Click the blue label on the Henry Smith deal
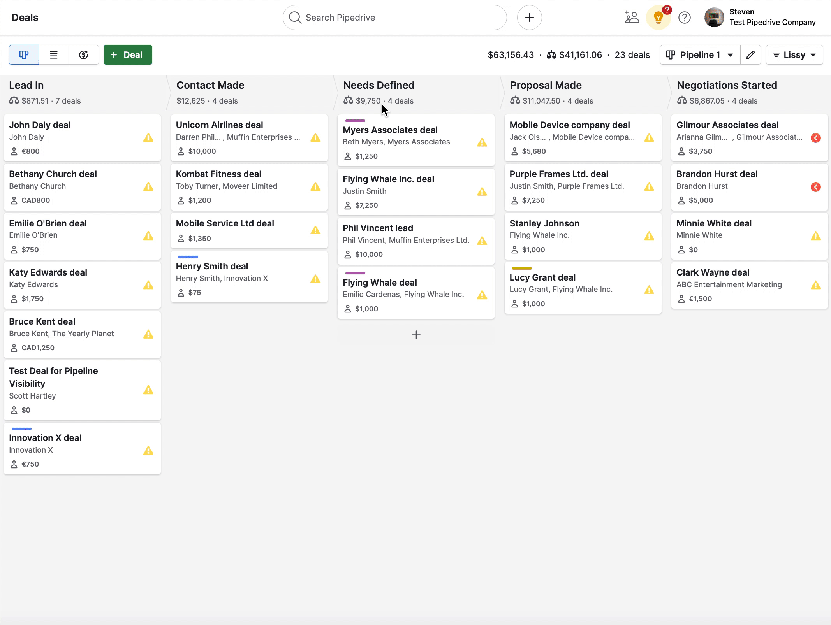This screenshot has width=831, height=625. [188, 257]
